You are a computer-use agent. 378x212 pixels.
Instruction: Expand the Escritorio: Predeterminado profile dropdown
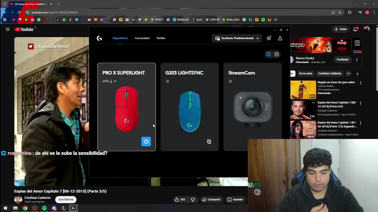click(237, 38)
